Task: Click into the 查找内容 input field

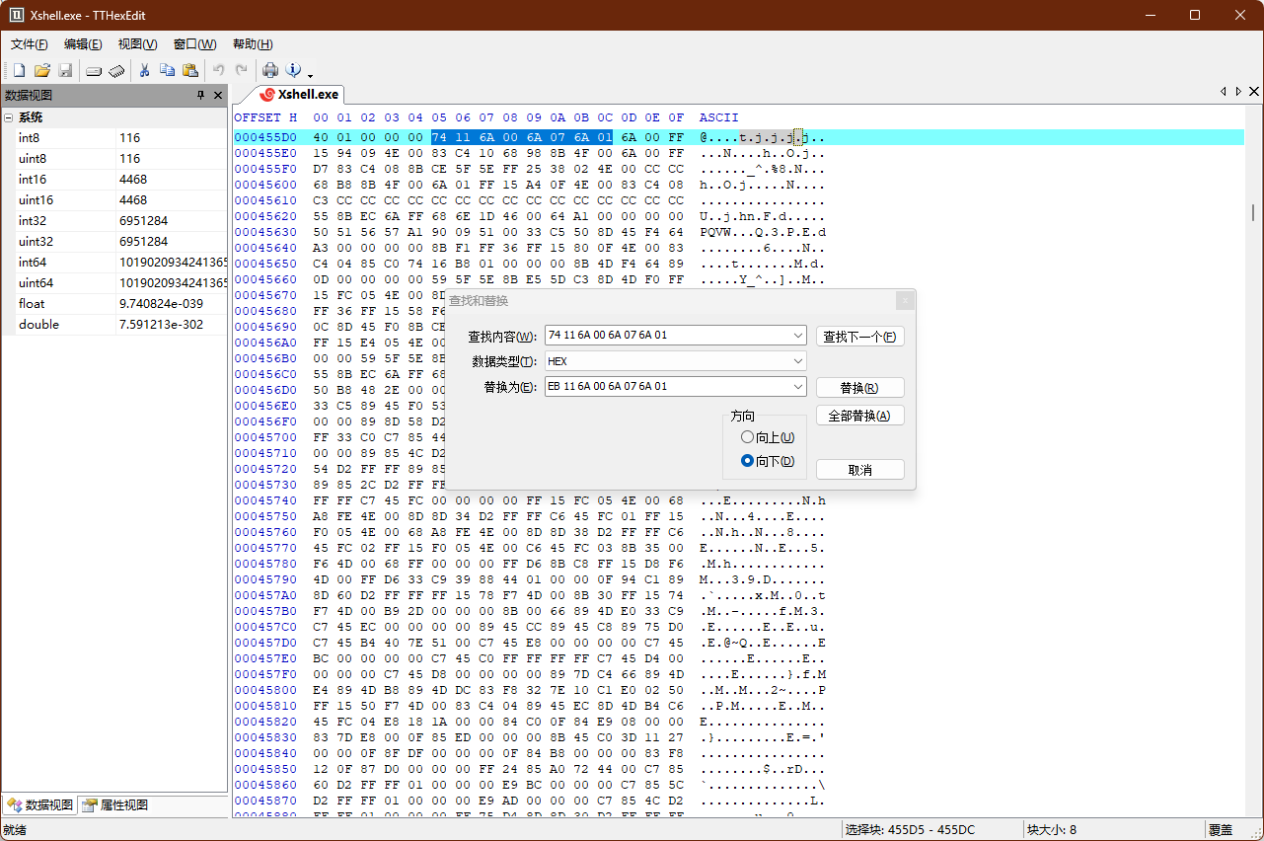Action: 667,336
